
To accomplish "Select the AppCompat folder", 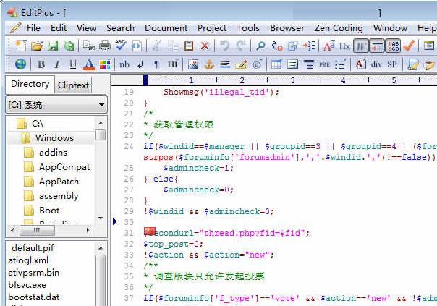I will pyautogui.click(x=64, y=166).
